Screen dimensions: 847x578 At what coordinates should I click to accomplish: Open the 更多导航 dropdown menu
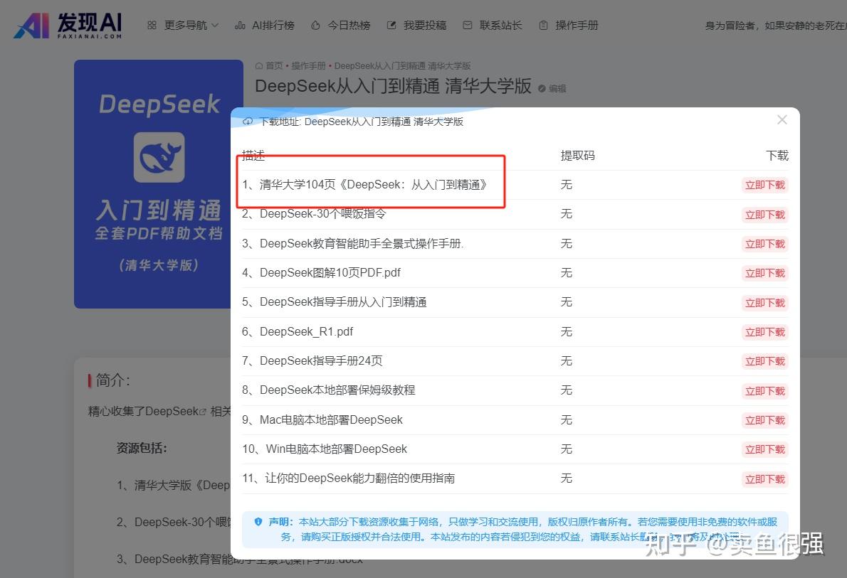tap(183, 26)
